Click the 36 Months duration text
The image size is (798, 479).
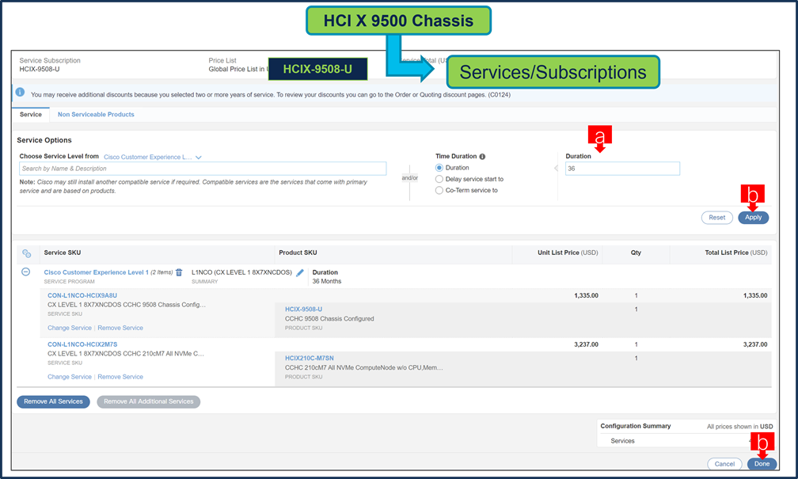[x=327, y=282]
